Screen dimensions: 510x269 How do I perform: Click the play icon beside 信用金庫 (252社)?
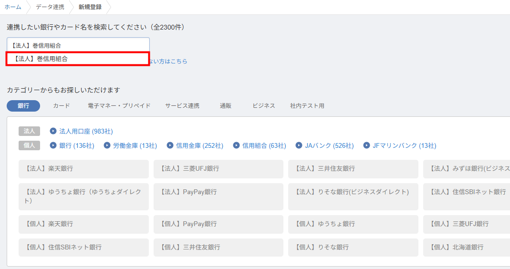(x=170, y=145)
